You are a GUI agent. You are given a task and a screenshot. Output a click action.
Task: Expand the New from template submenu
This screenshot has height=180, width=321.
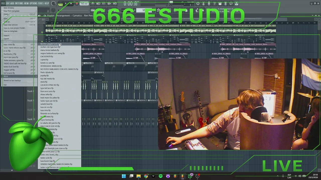coord(19,11)
